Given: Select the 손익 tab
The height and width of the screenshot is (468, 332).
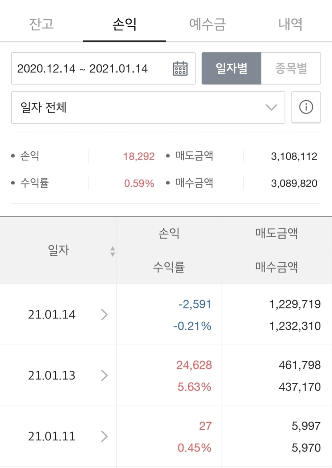Looking at the screenshot, I should [x=124, y=24].
